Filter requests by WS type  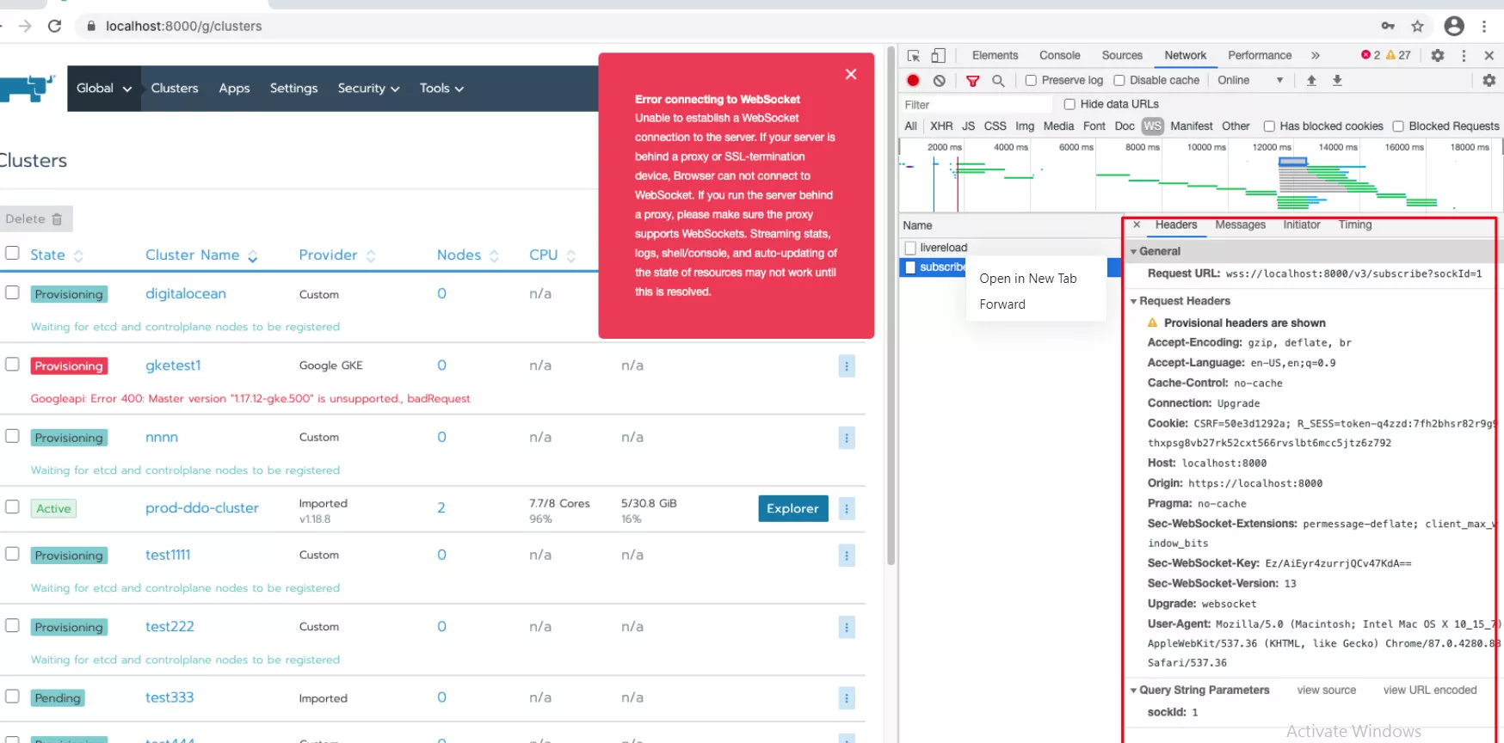point(1152,126)
